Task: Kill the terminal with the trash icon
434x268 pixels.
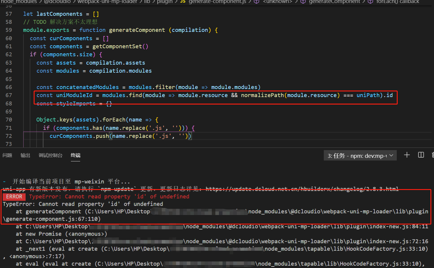Action: (x=433, y=155)
